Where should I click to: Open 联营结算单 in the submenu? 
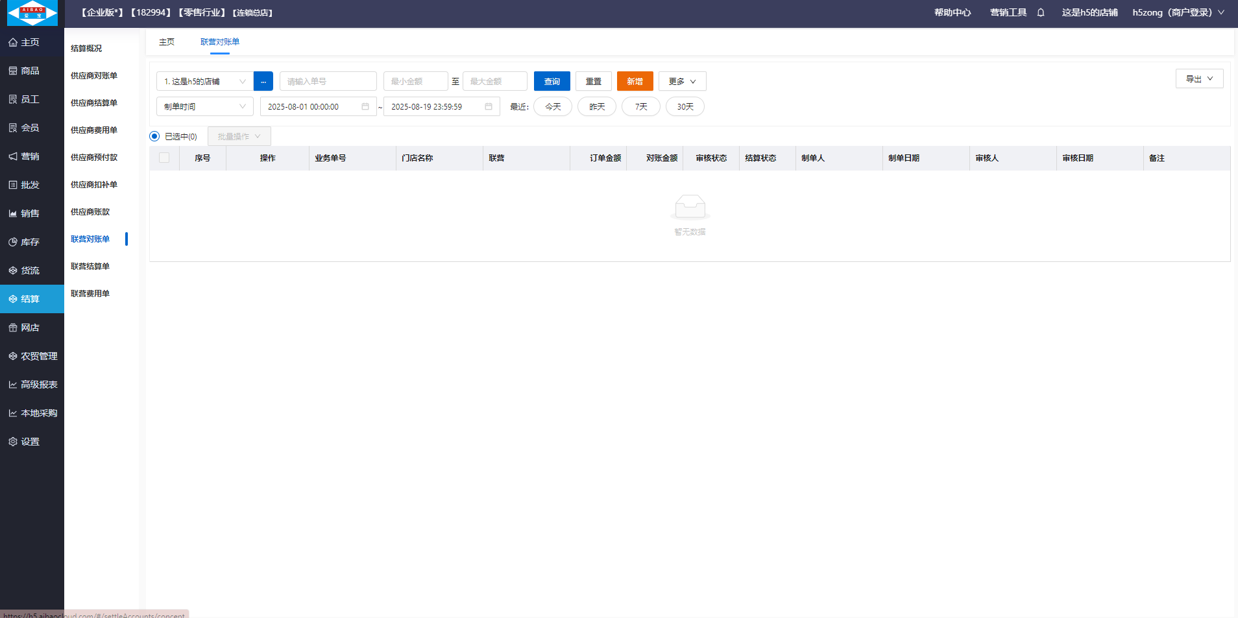(90, 267)
